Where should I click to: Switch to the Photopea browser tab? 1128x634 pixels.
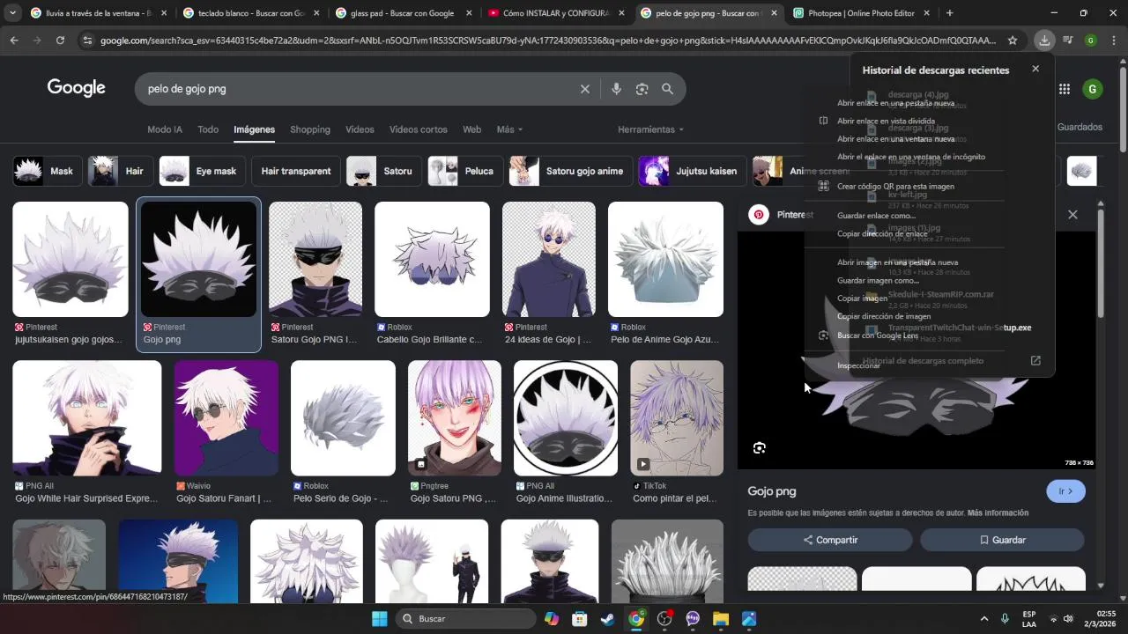click(x=859, y=13)
